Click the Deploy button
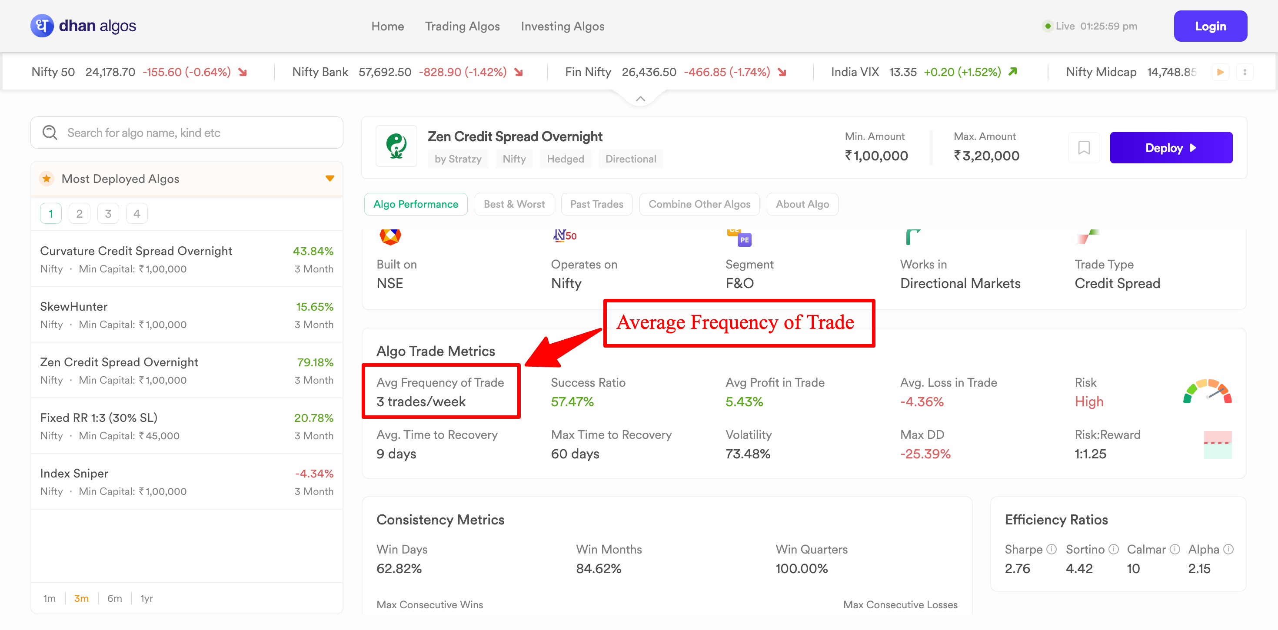1278x630 pixels. pos(1171,148)
